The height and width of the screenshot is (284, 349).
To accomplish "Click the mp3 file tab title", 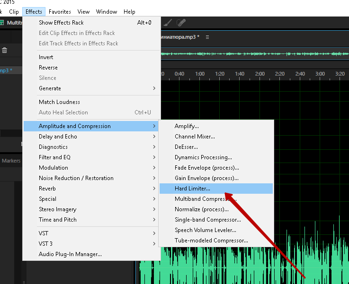I will coord(180,37).
